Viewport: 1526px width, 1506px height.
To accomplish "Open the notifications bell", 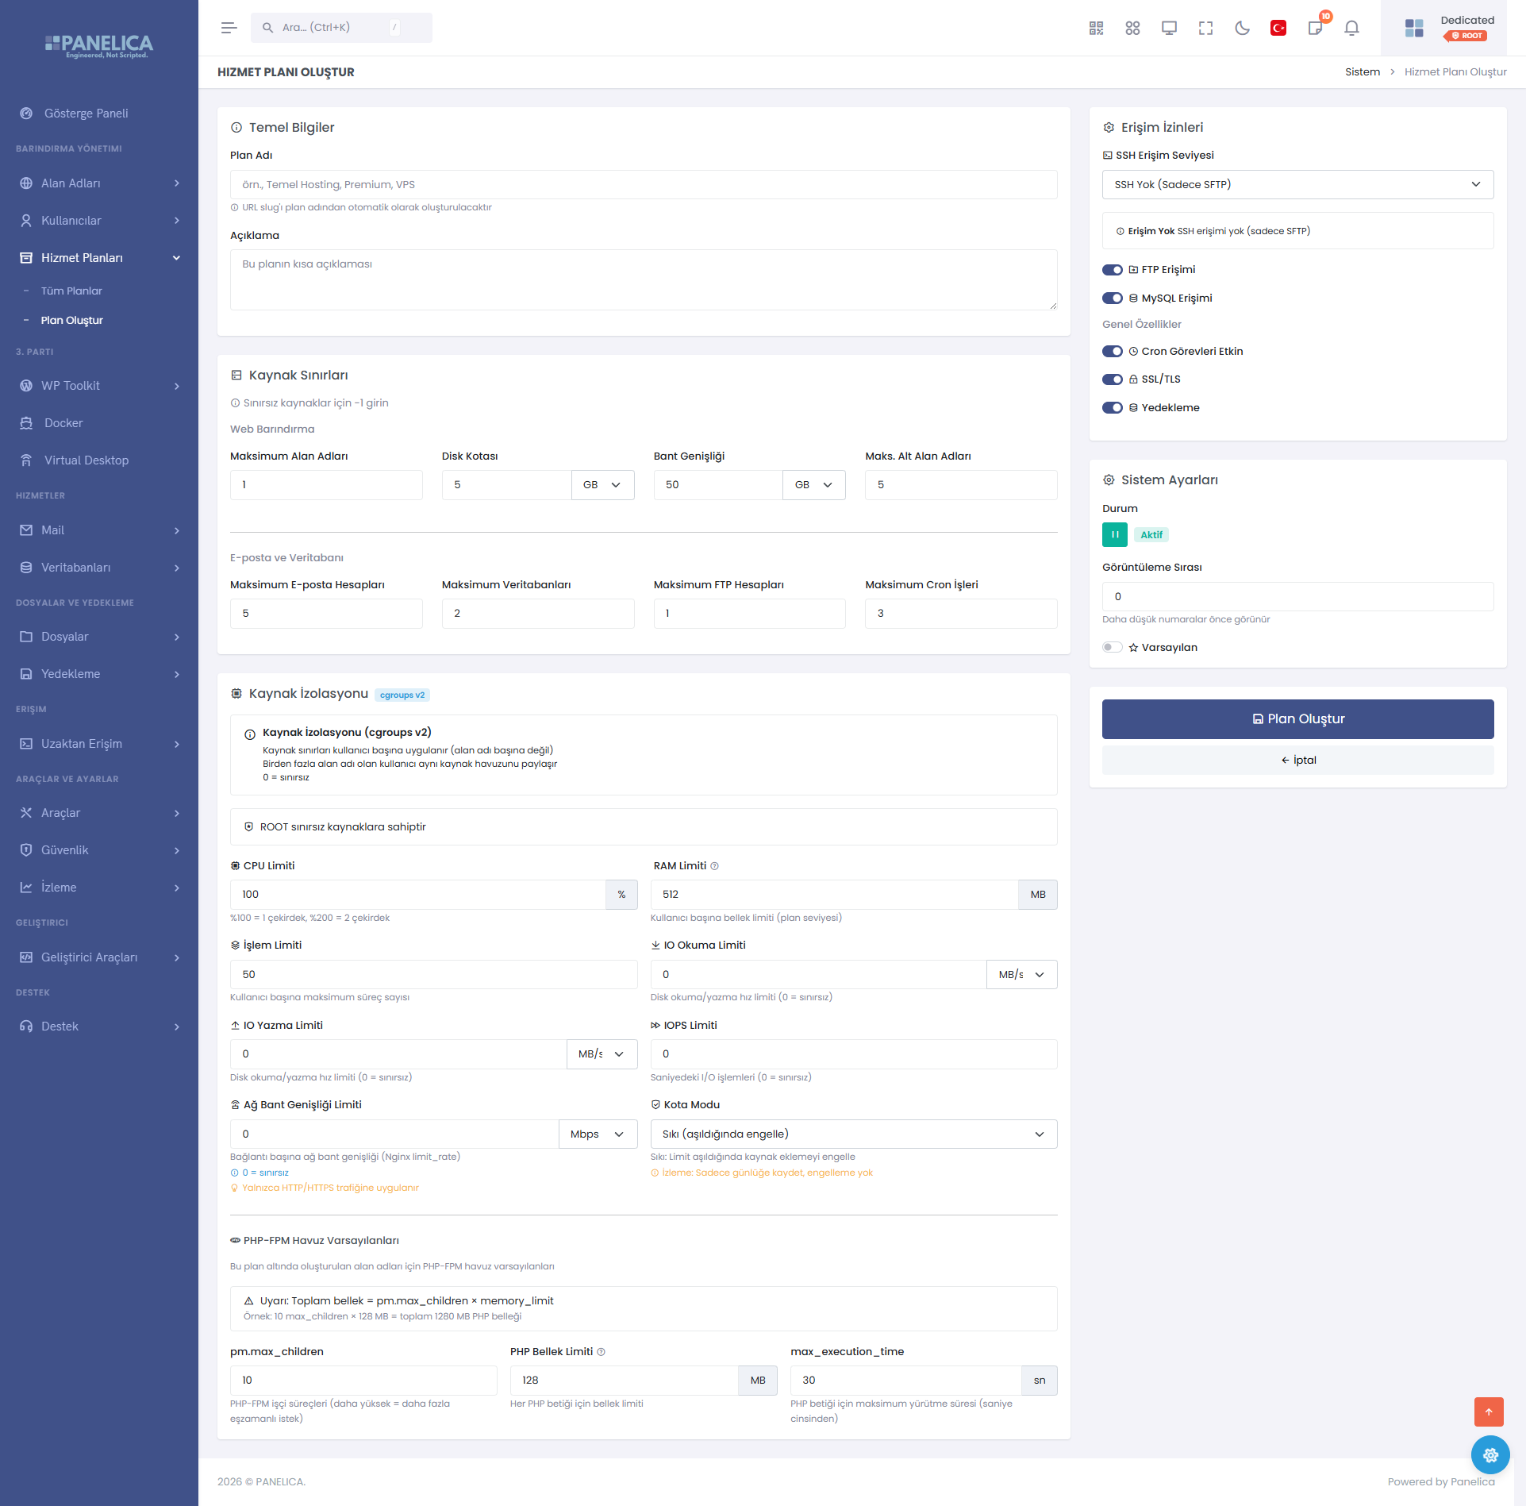I will tap(1351, 28).
